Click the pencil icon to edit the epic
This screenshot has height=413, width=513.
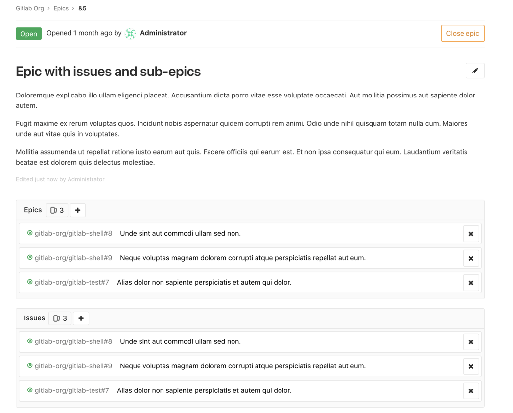(x=475, y=71)
